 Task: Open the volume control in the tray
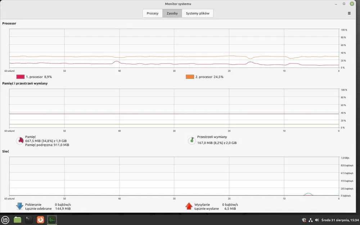[317, 220]
